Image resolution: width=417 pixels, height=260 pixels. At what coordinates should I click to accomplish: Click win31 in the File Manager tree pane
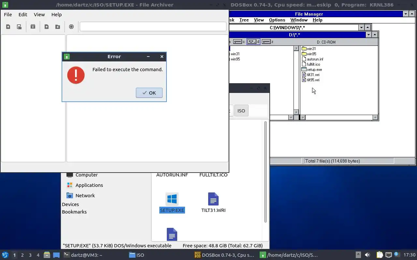(235, 54)
